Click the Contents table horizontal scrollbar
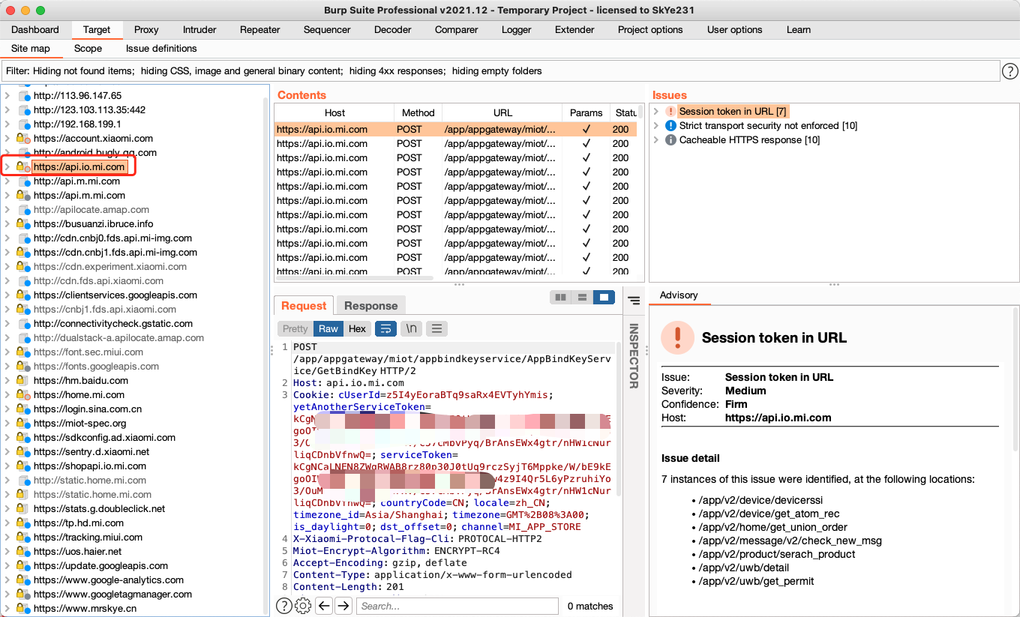This screenshot has width=1020, height=617. tap(354, 278)
